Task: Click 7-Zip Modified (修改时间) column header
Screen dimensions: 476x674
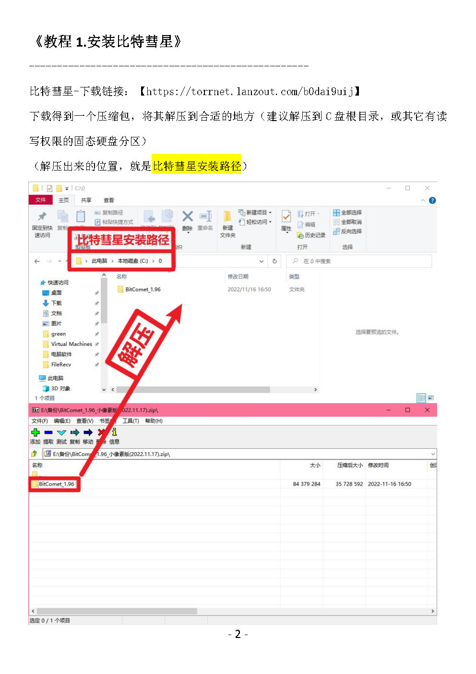Action: pos(378,465)
